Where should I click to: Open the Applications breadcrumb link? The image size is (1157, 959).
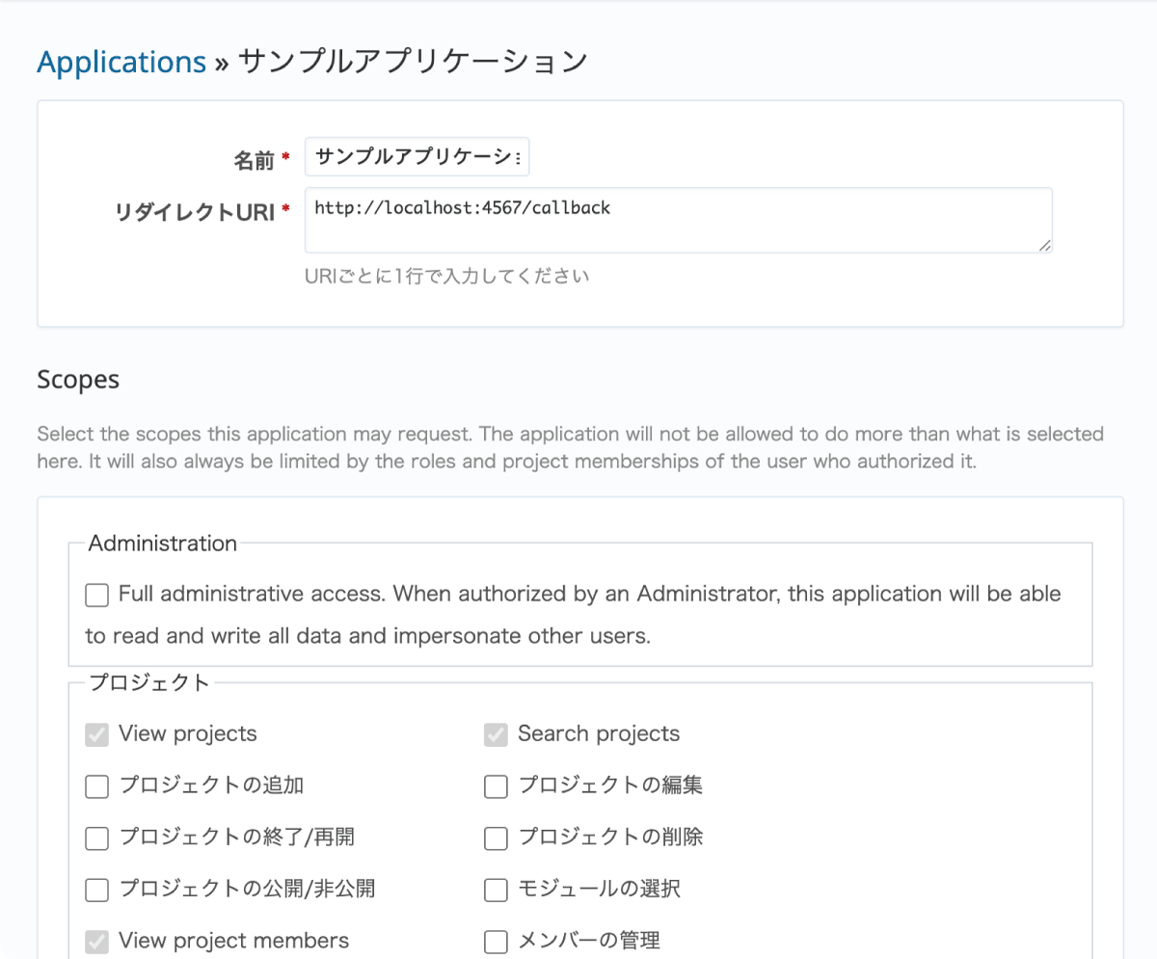pos(121,62)
